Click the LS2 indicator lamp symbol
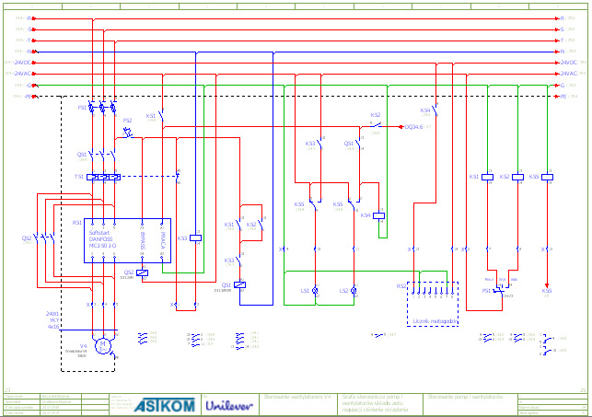The image size is (592, 417). tap(354, 291)
